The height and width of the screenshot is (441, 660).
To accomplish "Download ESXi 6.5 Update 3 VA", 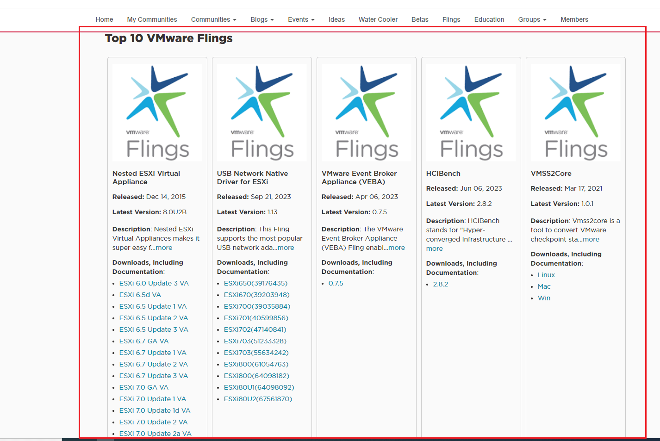I will [x=154, y=329].
